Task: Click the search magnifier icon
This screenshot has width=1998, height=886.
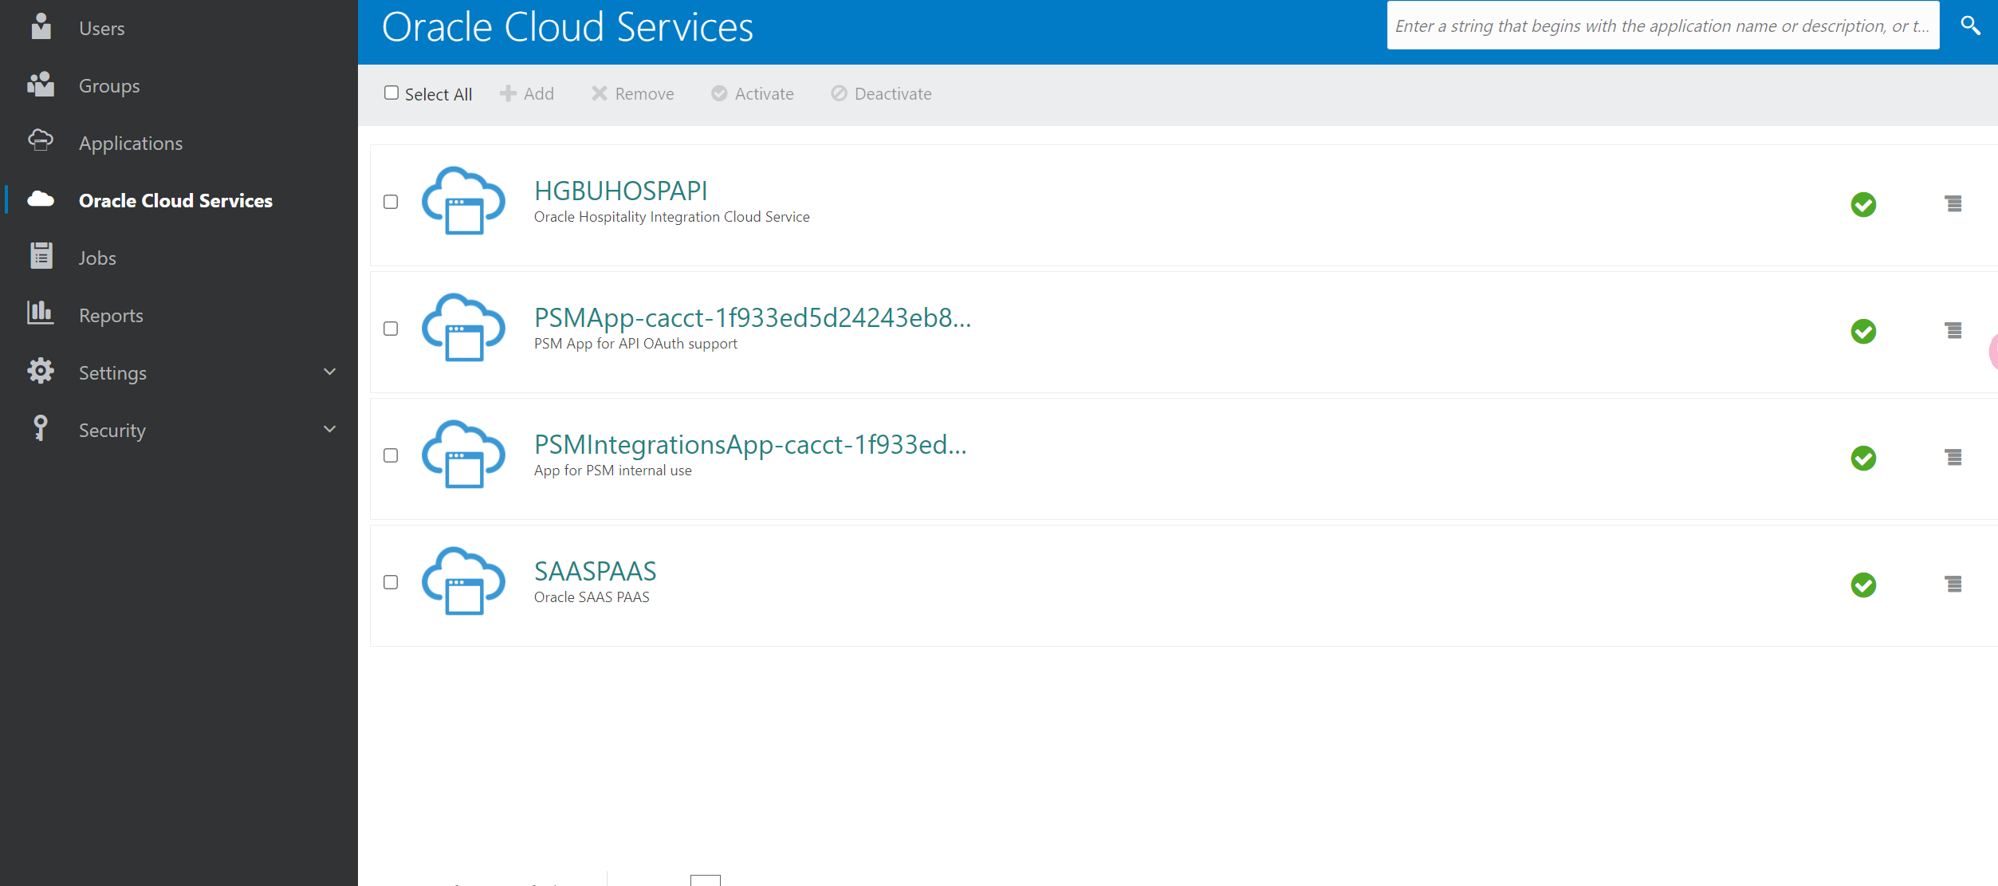Action: [1970, 26]
